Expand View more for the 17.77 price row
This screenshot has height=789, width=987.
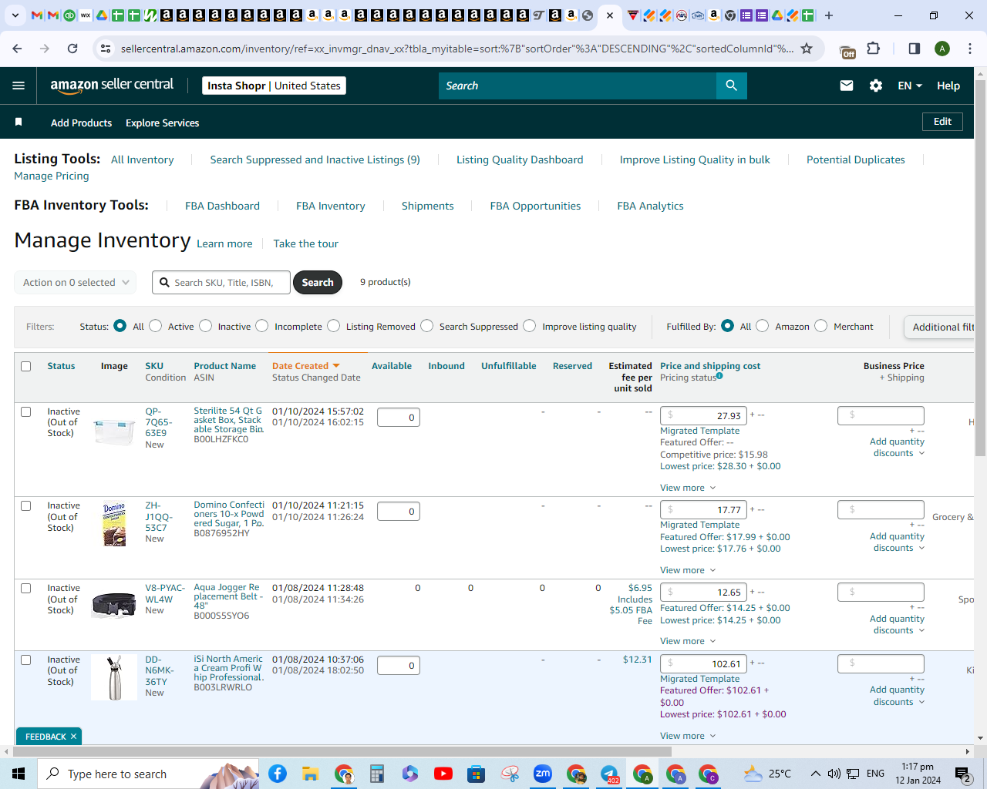point(688,570)
